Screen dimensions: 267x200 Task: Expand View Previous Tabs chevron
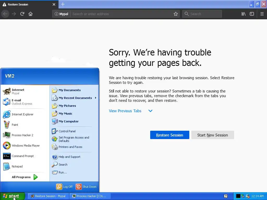150,111
